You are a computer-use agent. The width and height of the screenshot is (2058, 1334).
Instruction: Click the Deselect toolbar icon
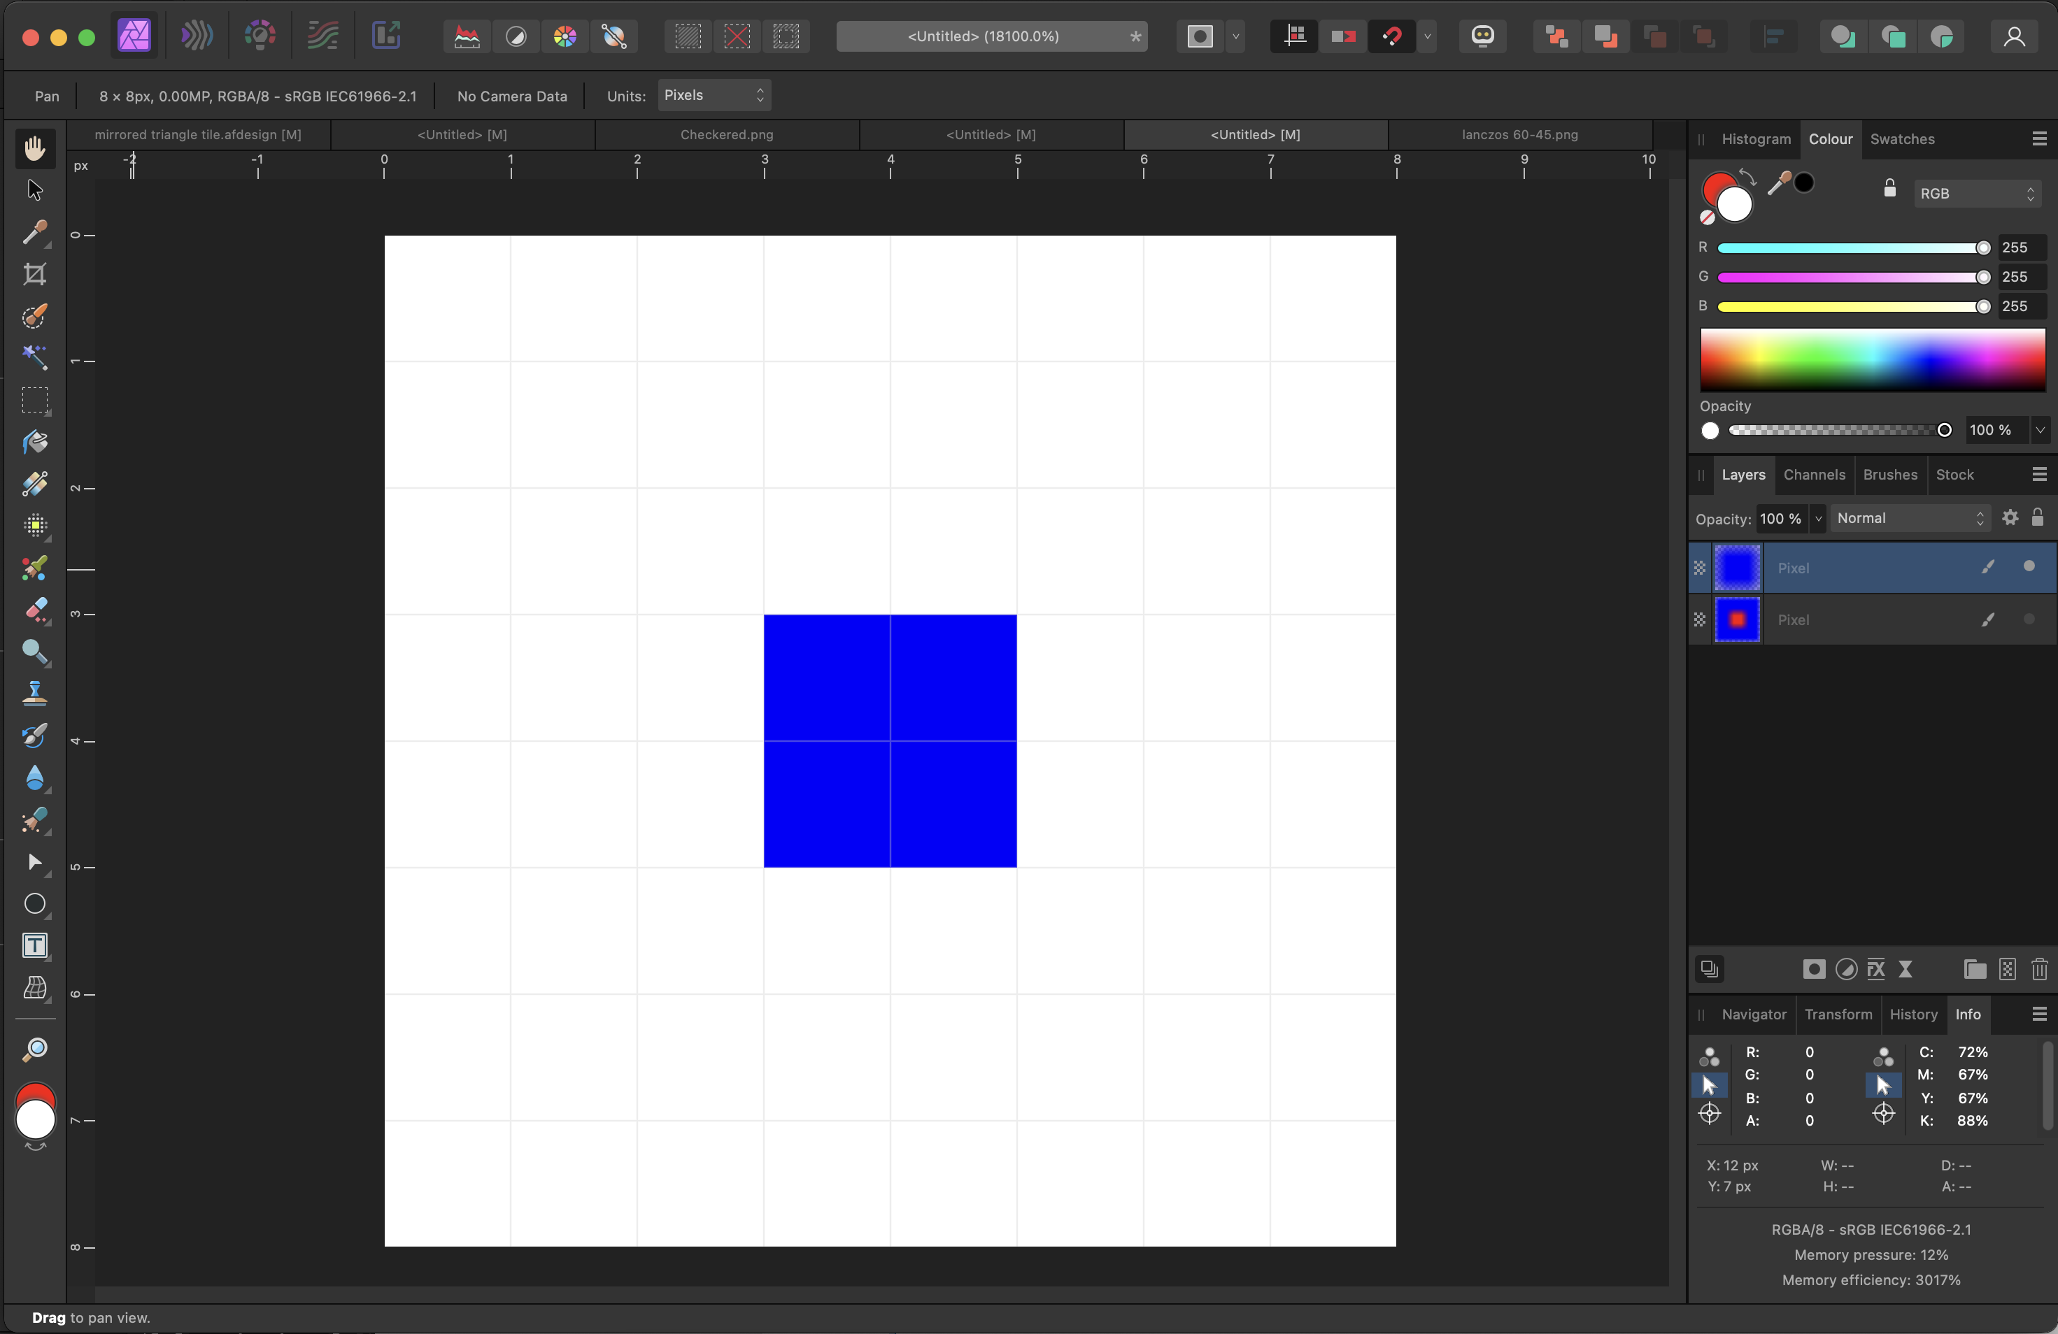click(x=737, y=36)
